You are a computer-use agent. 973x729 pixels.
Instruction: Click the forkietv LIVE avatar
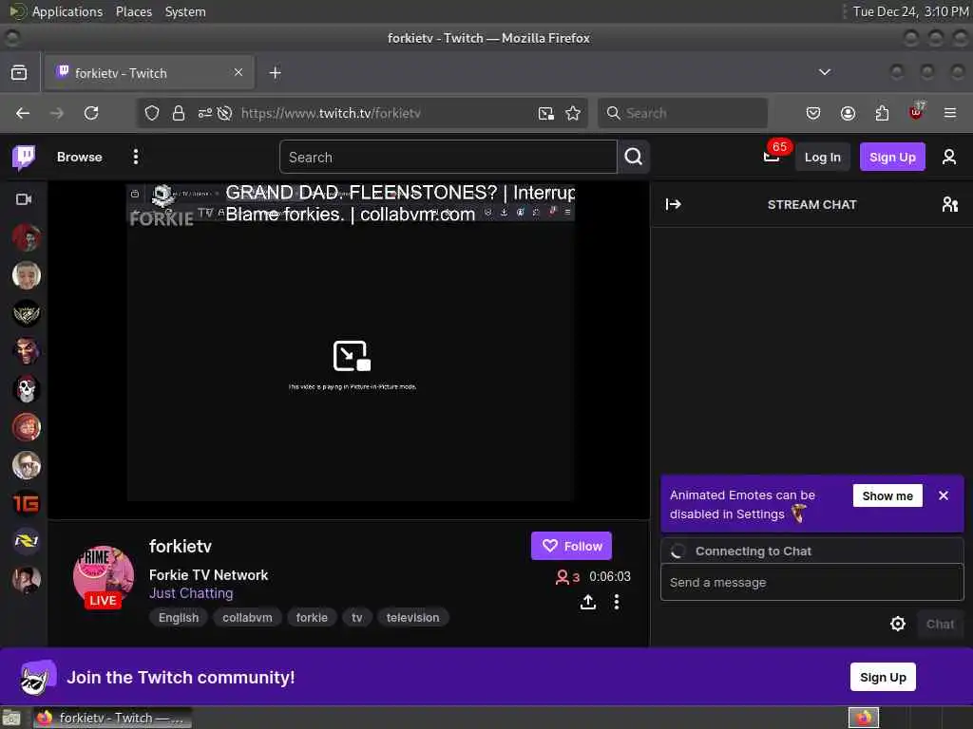[x=103, y=576]
